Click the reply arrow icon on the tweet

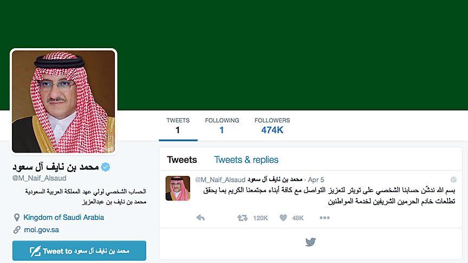(x=200, y=218)
